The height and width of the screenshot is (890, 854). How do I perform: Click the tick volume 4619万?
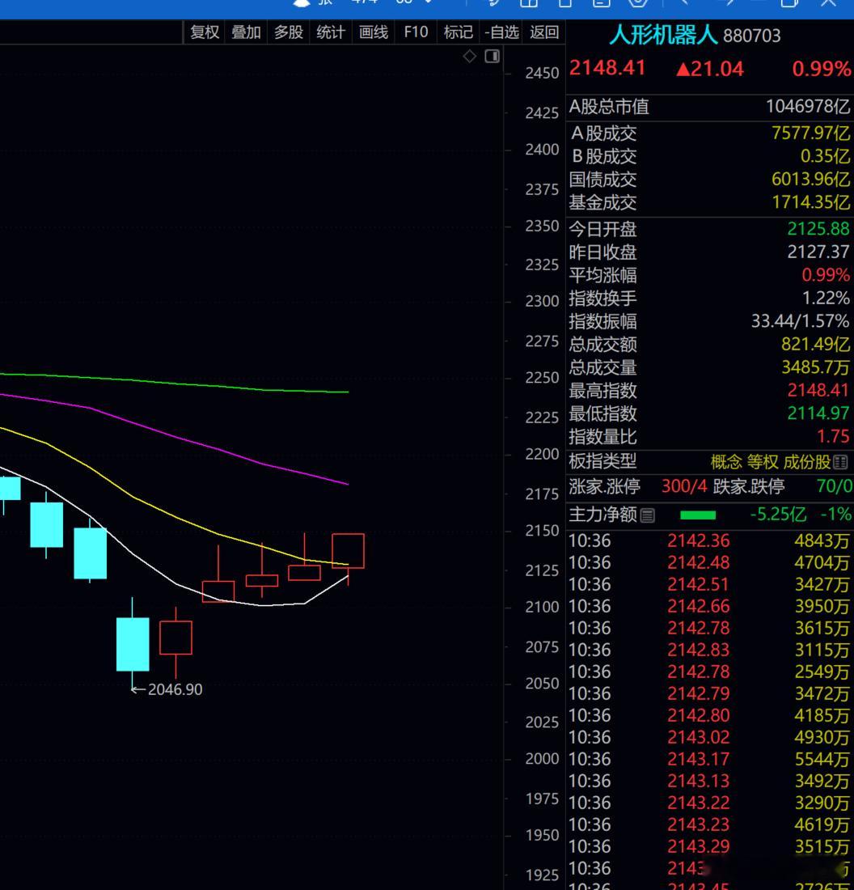822,824
